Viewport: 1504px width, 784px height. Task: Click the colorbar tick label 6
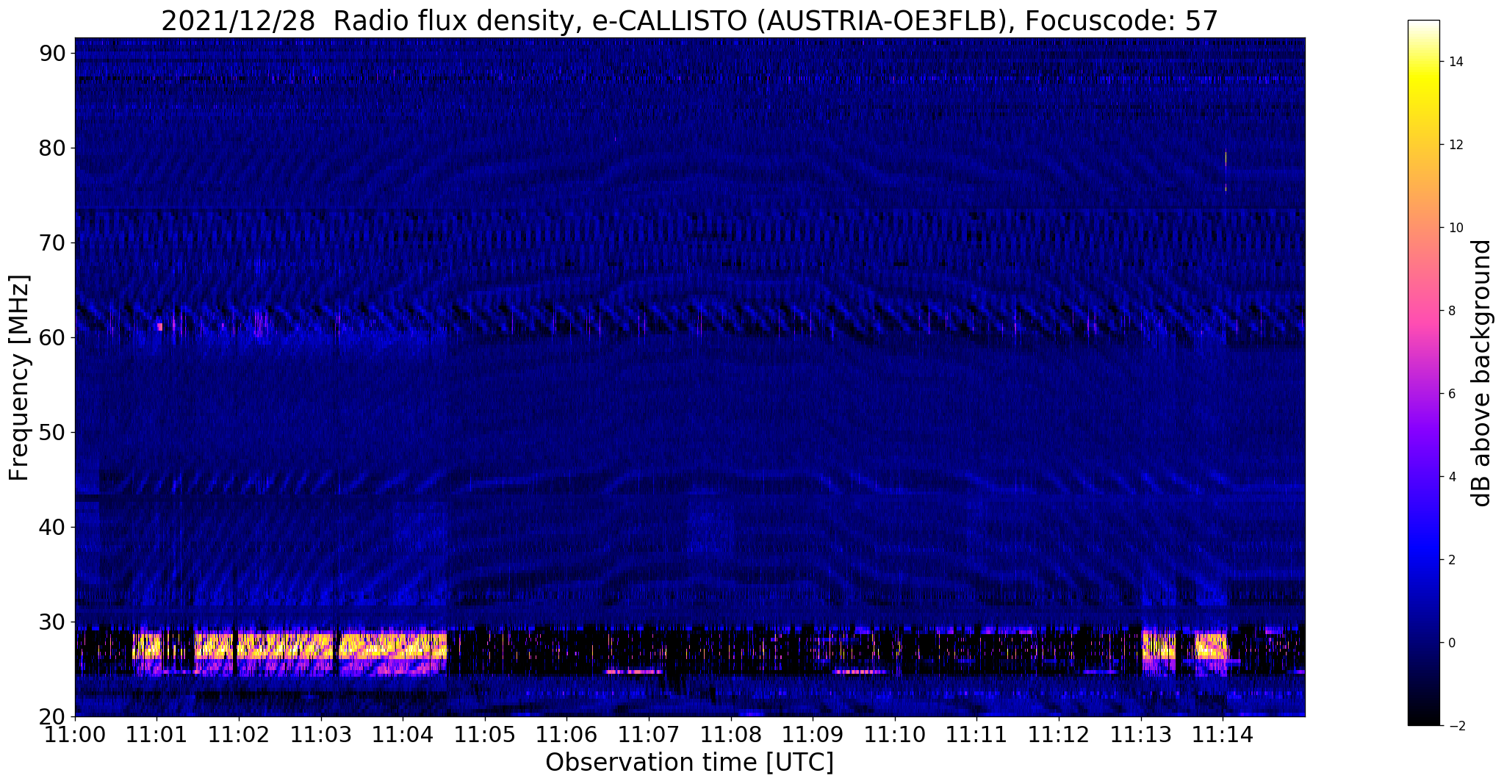[1451, 394]
